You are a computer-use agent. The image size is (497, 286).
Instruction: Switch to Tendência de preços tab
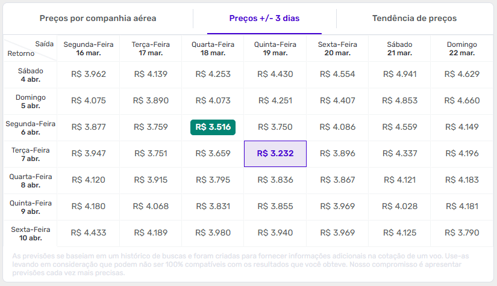click(414, 18)
